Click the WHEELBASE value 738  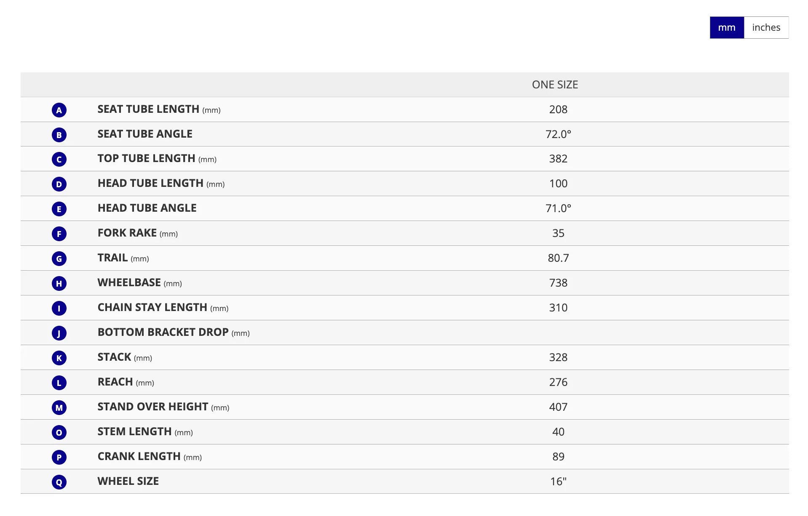(x=558, y=283)
